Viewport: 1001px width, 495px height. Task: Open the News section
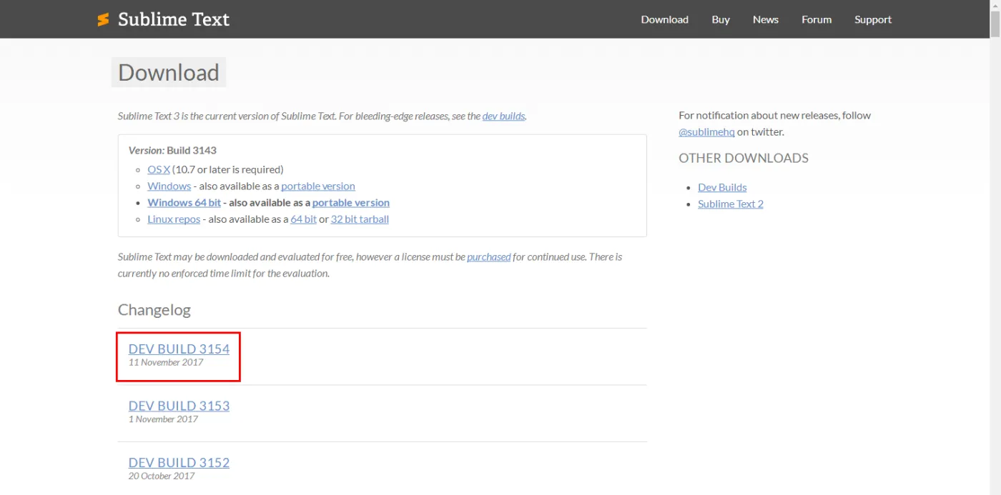pyautogui.click(x=765, y=19)
